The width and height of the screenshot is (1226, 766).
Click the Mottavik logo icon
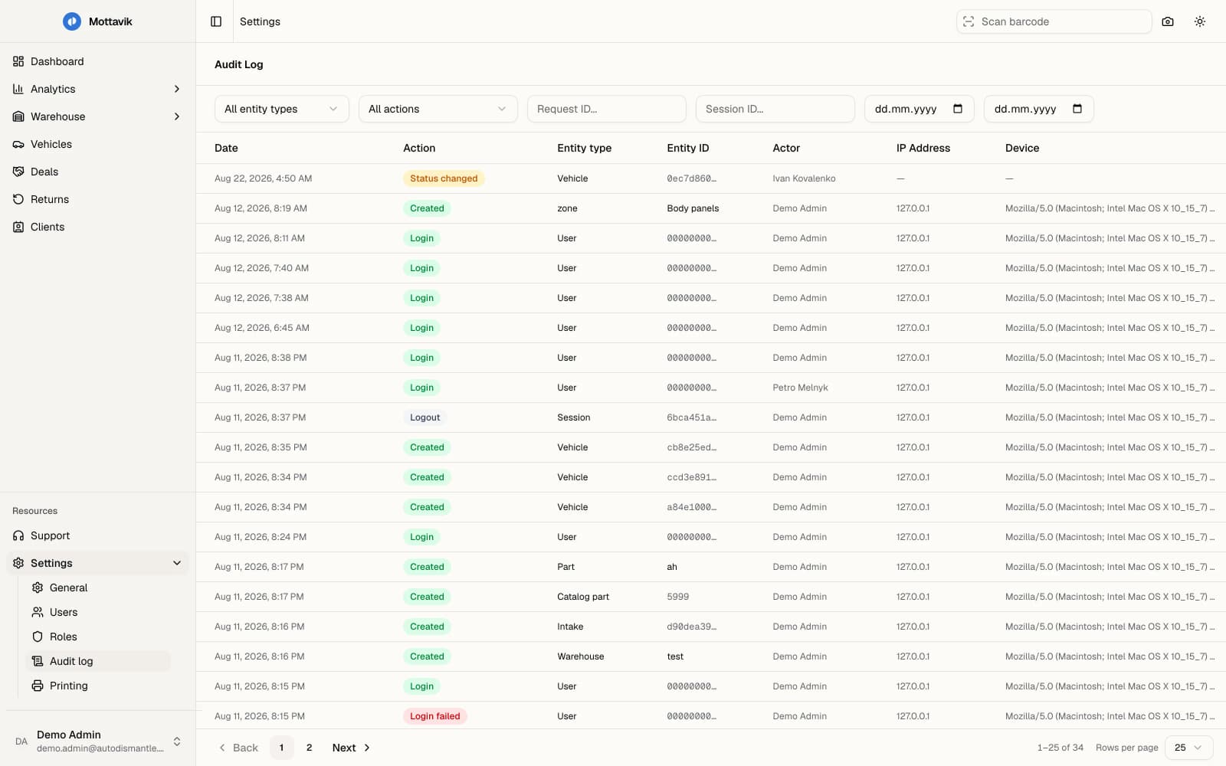71,21
